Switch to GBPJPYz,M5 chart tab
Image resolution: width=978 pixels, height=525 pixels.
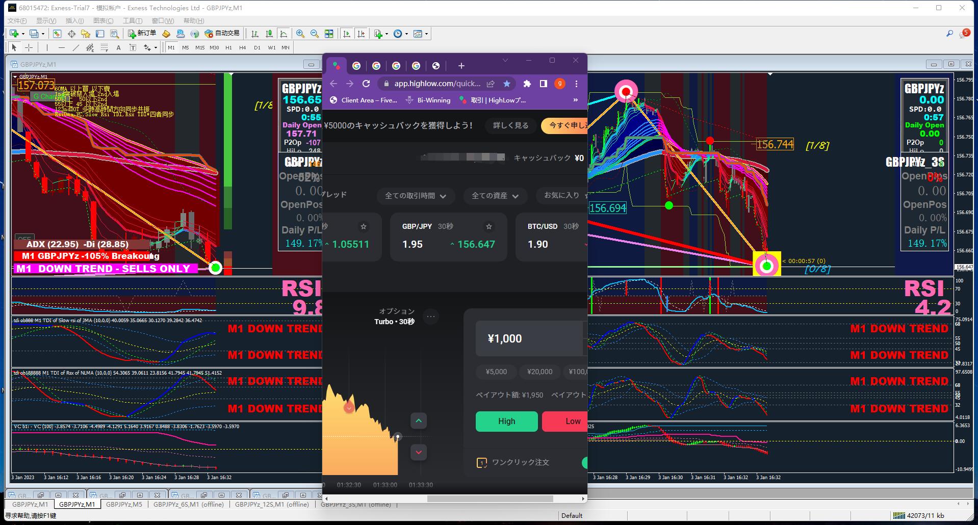[x=124, y=505]
